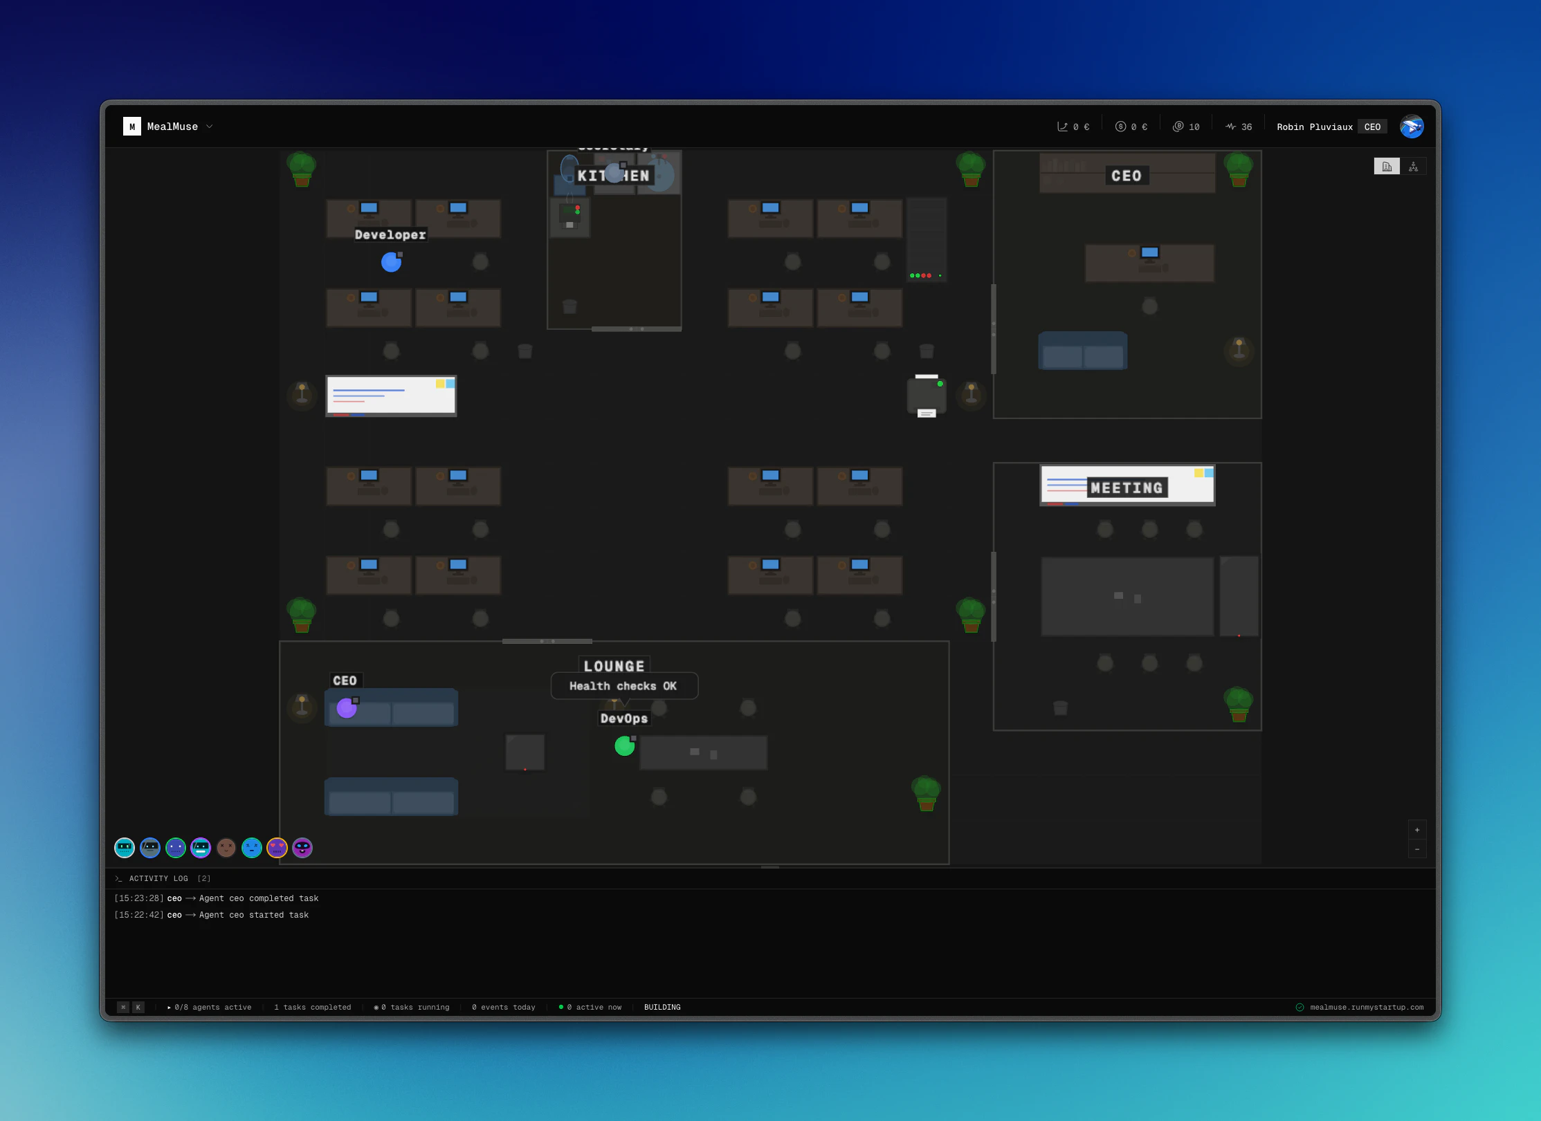Select the heart-eyes yellow agent avatar
Viewport: 1541px width, 1121px height.
click(x=277, y=848)
